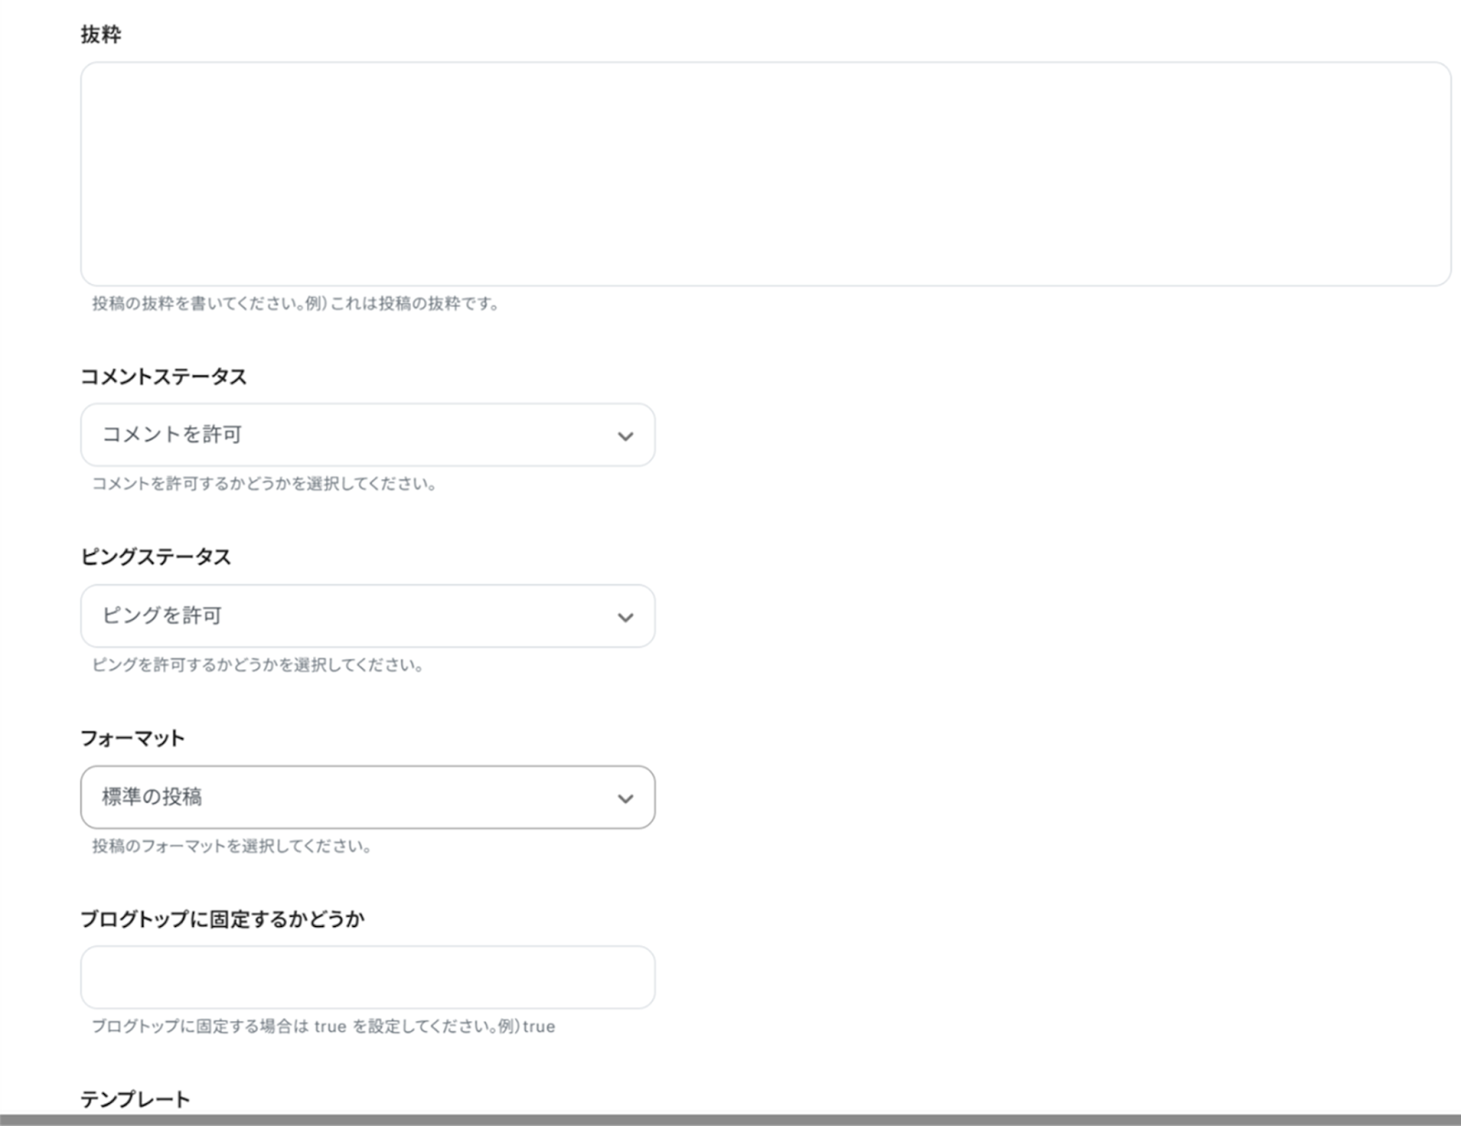Viewport: 1461px width, 1126px height.
Task: Click the helper text about allowing comments
Action: tap(264, 483)
